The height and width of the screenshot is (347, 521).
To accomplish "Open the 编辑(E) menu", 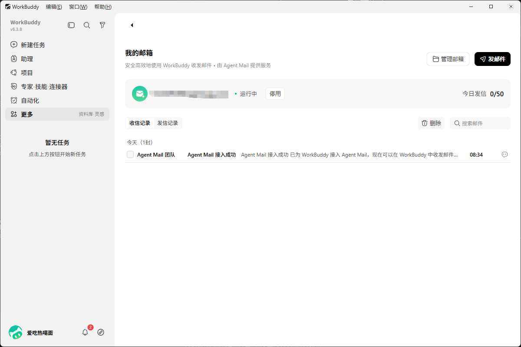I will click(x=54, y=7).
